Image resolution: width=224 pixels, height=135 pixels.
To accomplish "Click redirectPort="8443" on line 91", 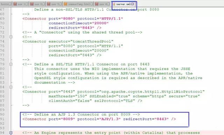I will pyautogui.click(x=146, y=119).
